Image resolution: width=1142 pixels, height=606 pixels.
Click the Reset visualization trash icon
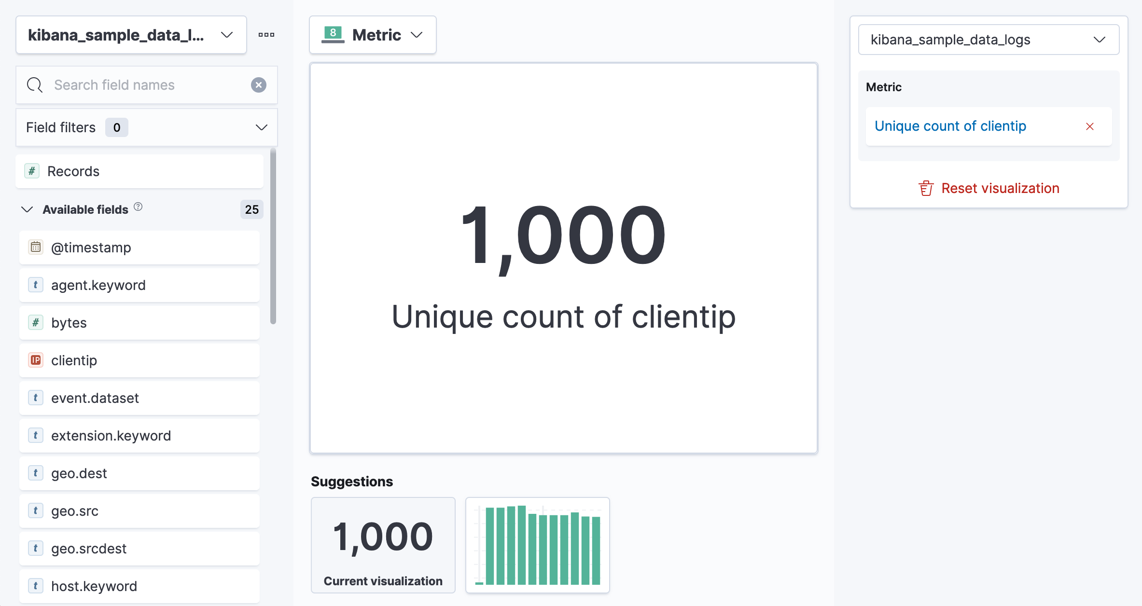[x=925, y=188]
